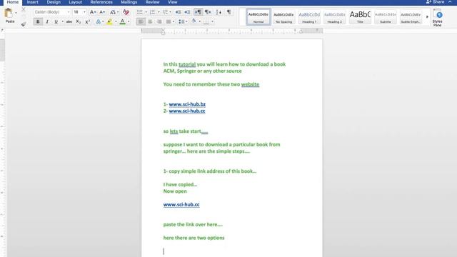The image size is (457, 257).
Task: Click the multilevel list icon
Action: [165, 12]
